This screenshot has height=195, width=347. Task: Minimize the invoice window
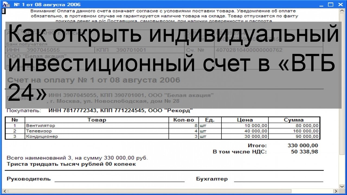tap(321, 5)
